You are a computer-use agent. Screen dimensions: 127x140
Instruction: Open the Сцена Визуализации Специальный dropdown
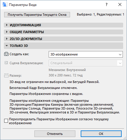(86, 63)
